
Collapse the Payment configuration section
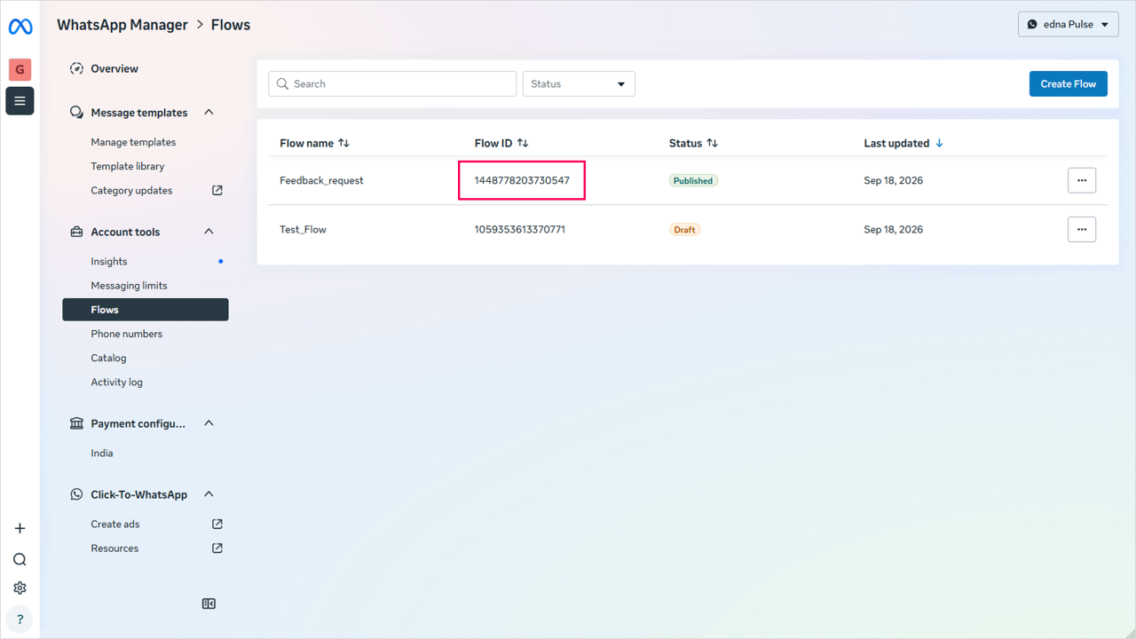pyautogui.click(x=209, y=422)
